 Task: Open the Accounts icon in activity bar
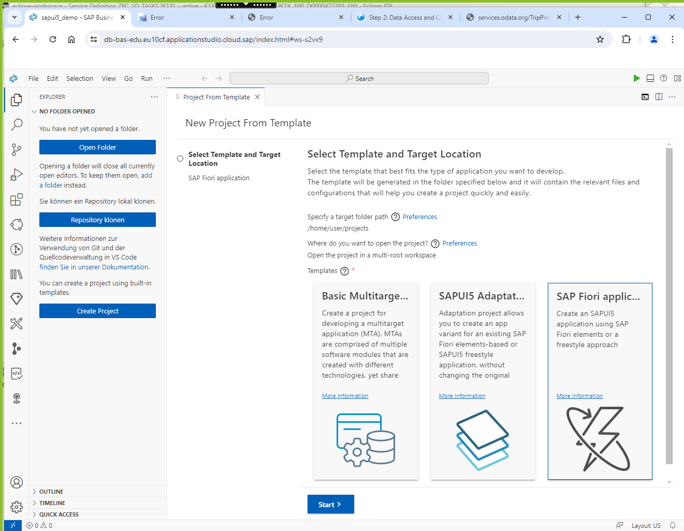pos(17,482)
